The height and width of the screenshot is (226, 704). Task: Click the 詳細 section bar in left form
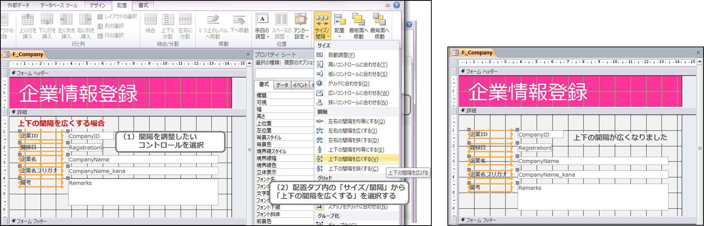pos(128,112)
